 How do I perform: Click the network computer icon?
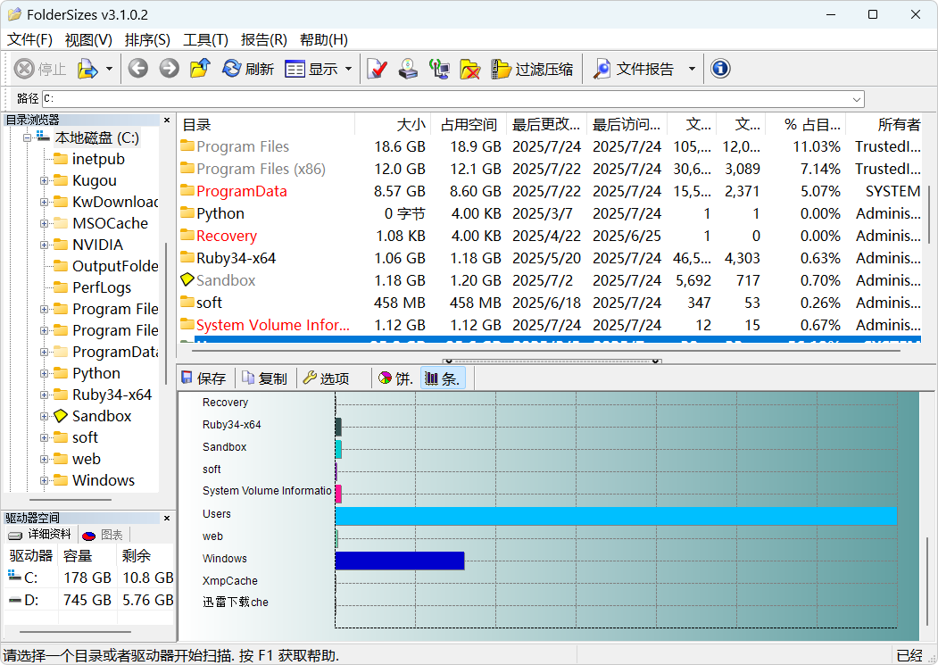(439, 69)
